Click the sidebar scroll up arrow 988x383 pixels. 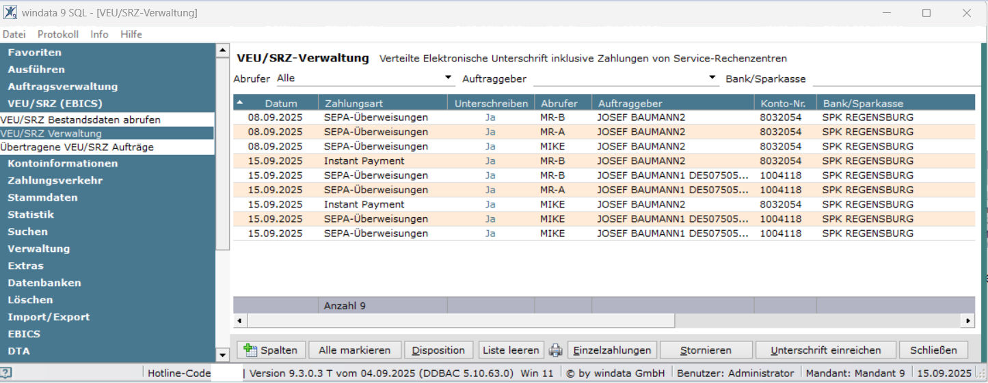[x=222, y=51]
